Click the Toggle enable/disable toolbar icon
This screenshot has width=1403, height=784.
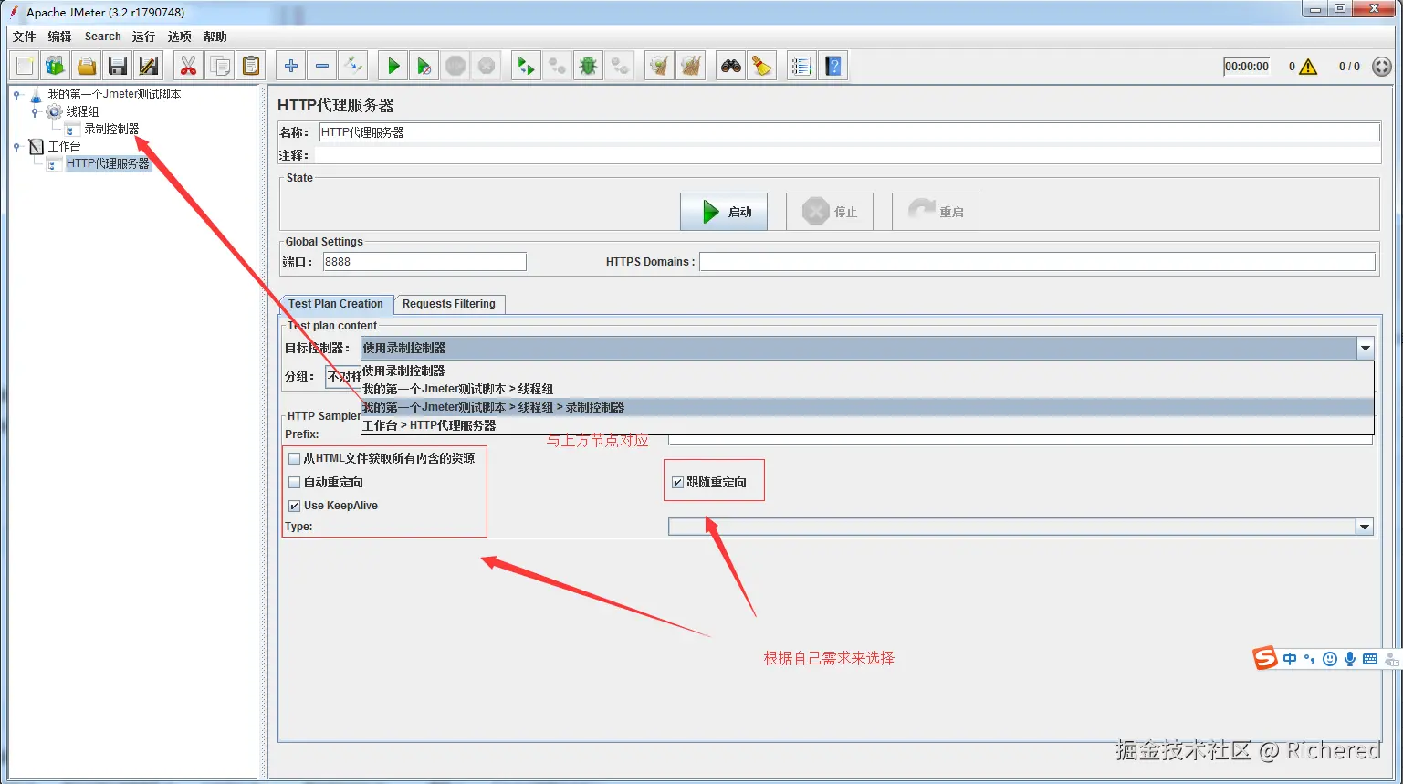point(352,66)
